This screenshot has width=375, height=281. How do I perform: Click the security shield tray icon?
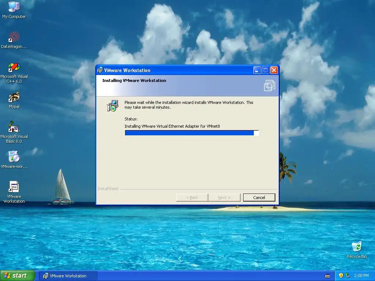coord(341,276)
